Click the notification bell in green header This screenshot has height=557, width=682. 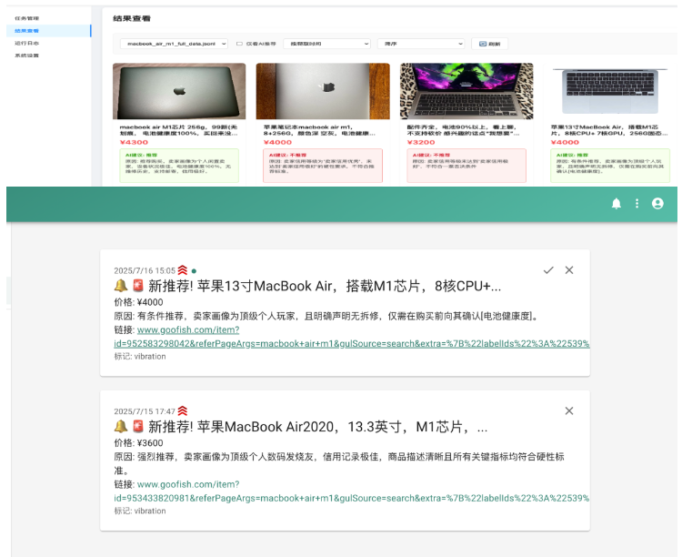tap(617, 204)
